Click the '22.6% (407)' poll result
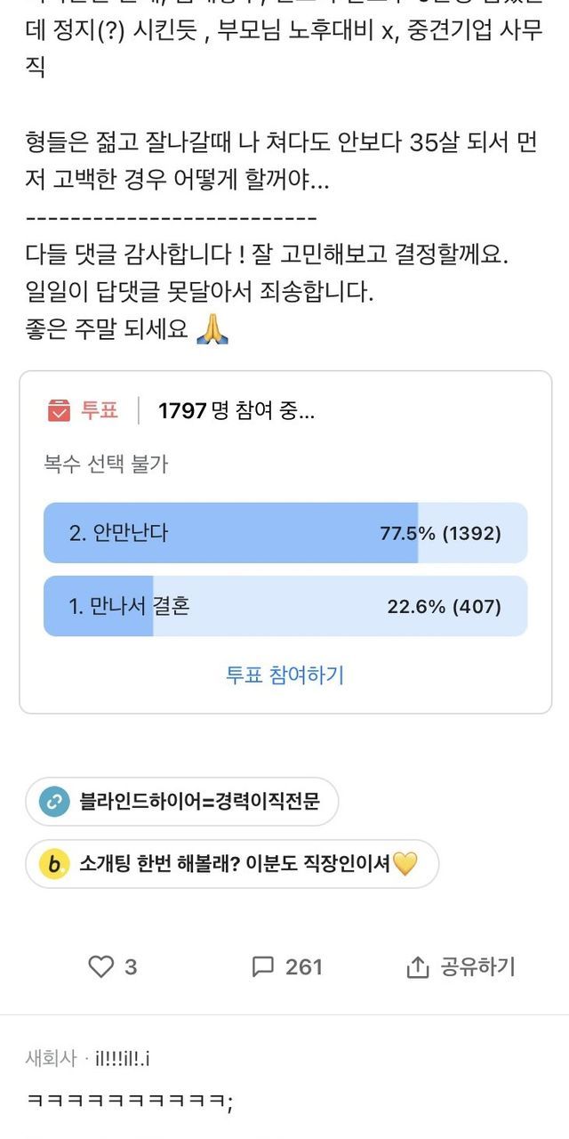569x1139 pixels. click(x=444, y=606)
